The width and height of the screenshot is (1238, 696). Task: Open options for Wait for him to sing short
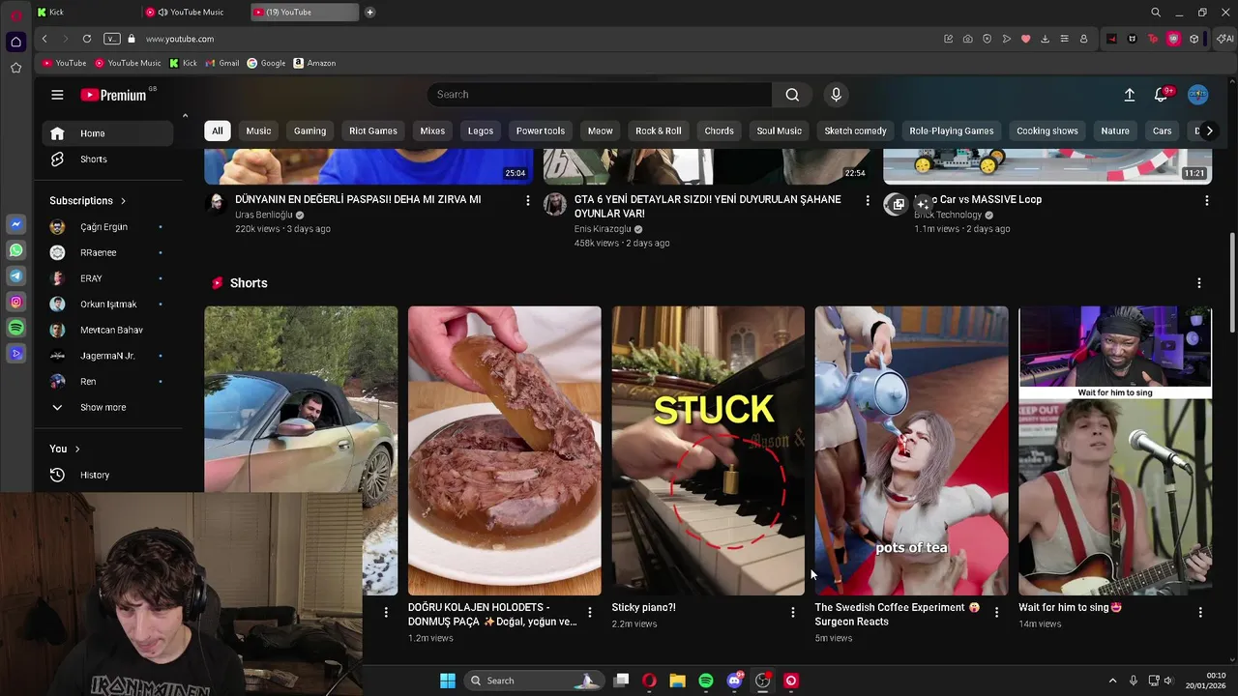(x=1200, y=613)
